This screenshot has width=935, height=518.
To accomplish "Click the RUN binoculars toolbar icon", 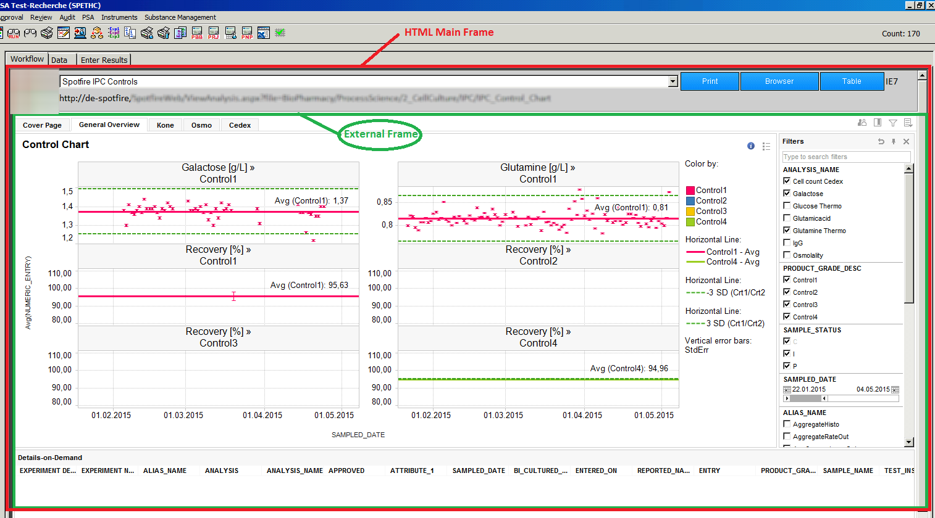I will click(x=13, y=33).
